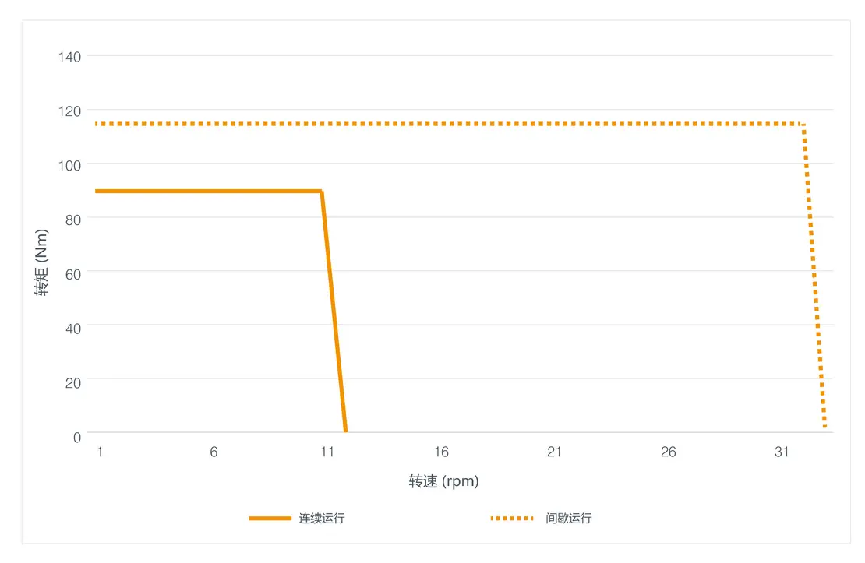865x563 pixels.
Task: Click the 1 x-axis tick label
Action: pos(100,452)
